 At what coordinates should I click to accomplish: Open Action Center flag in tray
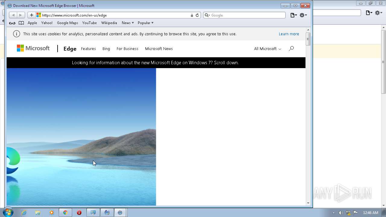point(356,213)
